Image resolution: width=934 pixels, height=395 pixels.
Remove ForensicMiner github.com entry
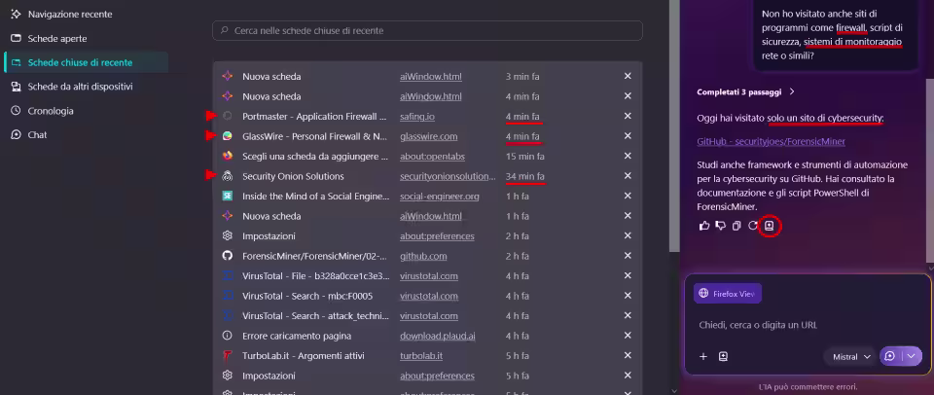pos(628,256)
